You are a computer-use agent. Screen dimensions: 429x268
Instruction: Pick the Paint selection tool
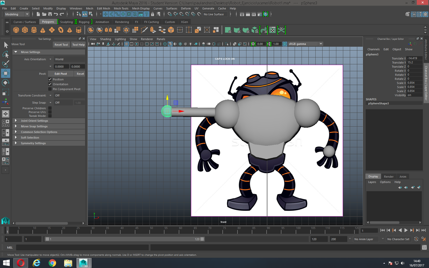pyautogui.click(x=6, y=64)
